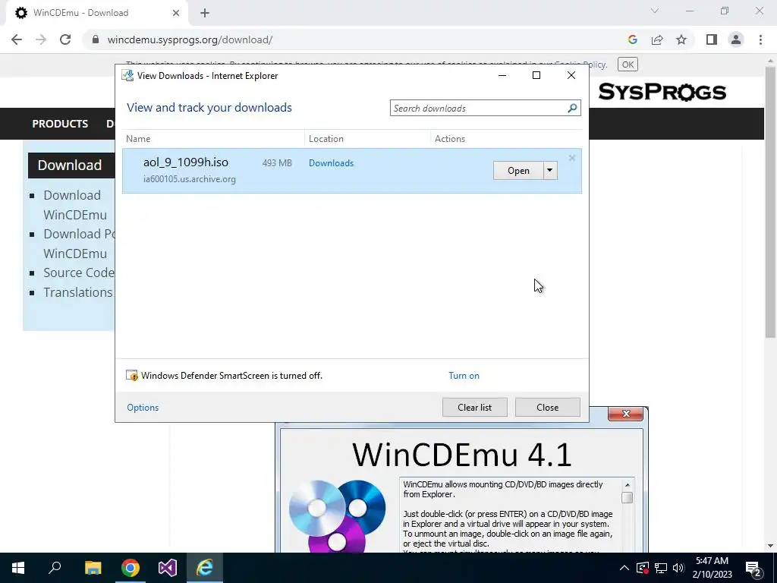Image resolution: width=777 pixels, height=583 pixels.
Task: Click the network tray icon
Action: (661, 568)
